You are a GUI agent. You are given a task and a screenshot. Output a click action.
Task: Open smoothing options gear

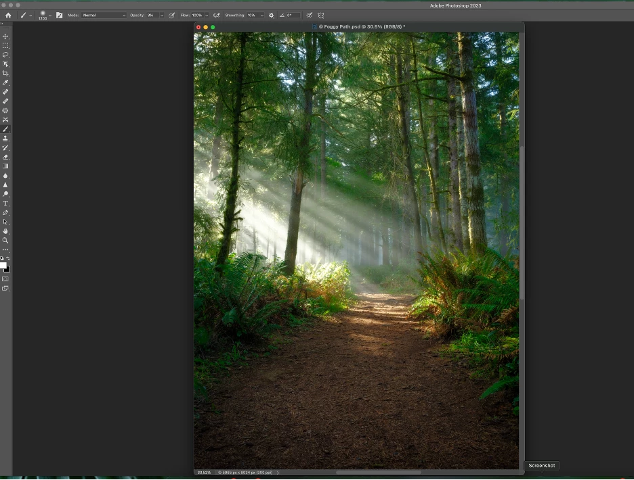tap(272, 16)
